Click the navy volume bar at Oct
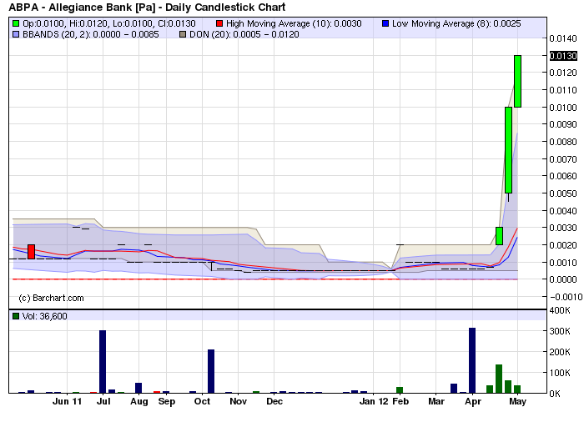 coord(211,371)
